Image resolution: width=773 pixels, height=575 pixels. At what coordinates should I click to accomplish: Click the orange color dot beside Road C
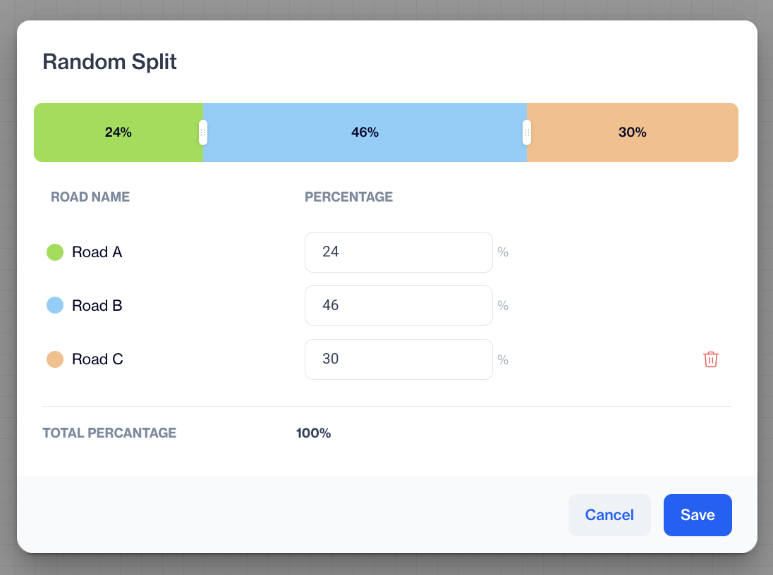tap(55, 359)
